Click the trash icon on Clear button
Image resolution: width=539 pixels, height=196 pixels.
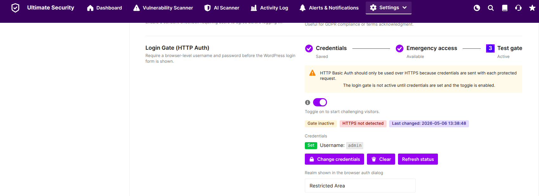click(x=374, y=159)
